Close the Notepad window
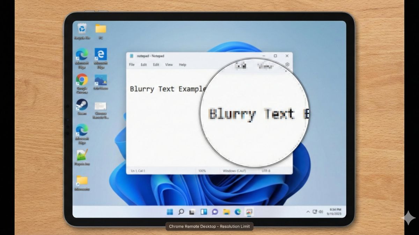Image resolution: width=419 pixels, height=235 pixels. pyautogui.click(x=287, y=56)
